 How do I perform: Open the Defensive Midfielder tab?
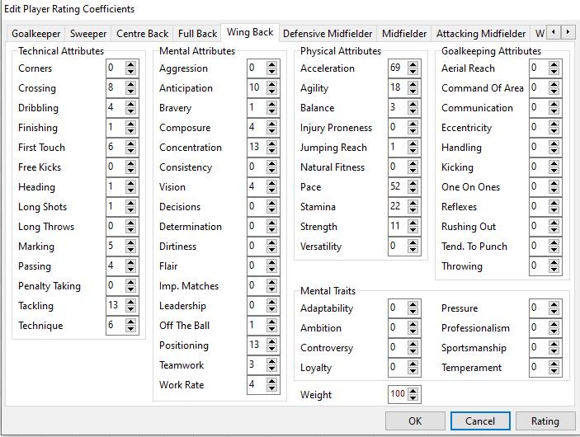coord(328,34)
